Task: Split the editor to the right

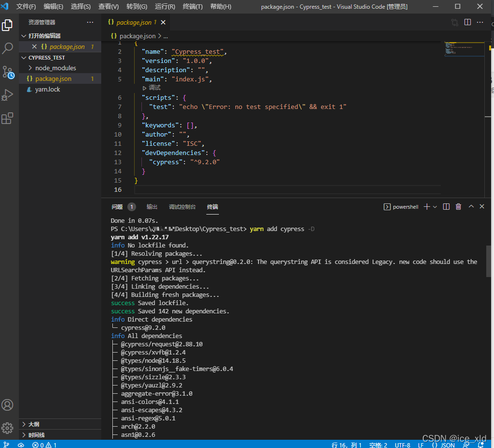Action: [x=467, y=22]
